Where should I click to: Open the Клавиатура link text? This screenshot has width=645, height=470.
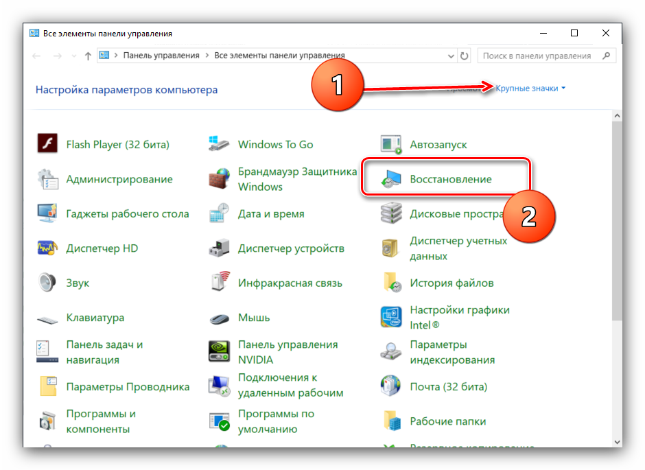click(x=95, y=318)
